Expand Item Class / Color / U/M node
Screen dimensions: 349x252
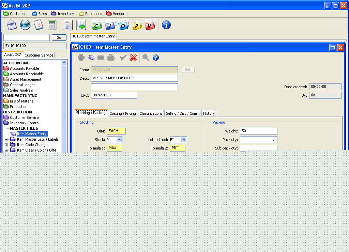click(6, 151)
